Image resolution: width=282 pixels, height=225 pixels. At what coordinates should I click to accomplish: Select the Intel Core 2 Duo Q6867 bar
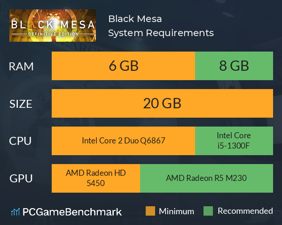point(123,141)
